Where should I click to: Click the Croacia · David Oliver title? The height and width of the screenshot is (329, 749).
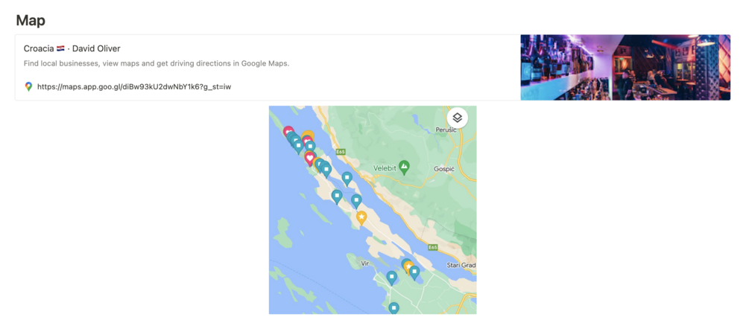pos(72,48)
